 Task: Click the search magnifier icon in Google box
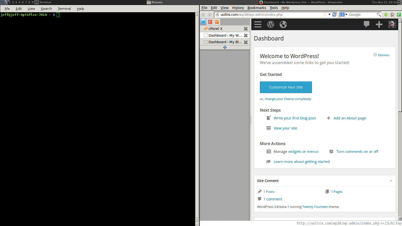tap(379, 15)
